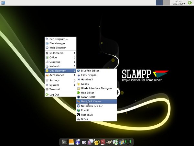
Task: Switch to the first blue workspace in pager
Action: click(159, 3)
